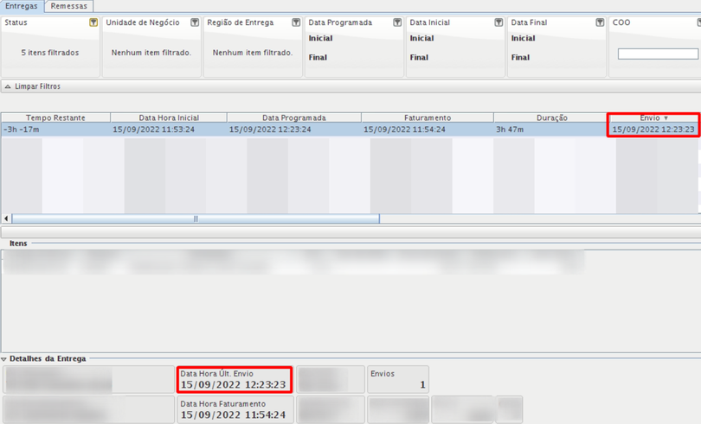Click the Envio column sort arrow
Image resolution: width=701 pixels, height=424 pixels.
666,117
